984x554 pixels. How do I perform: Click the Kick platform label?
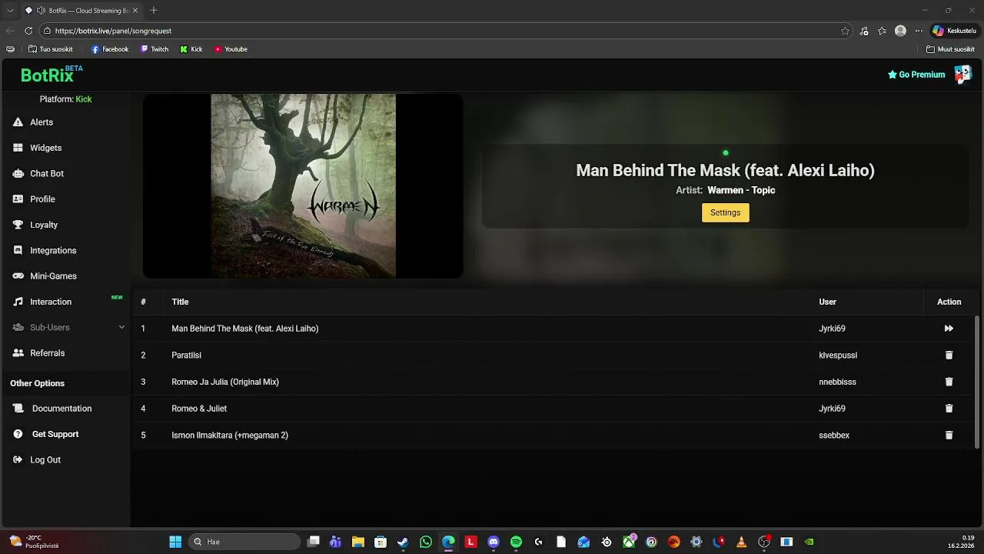[84, 99]
